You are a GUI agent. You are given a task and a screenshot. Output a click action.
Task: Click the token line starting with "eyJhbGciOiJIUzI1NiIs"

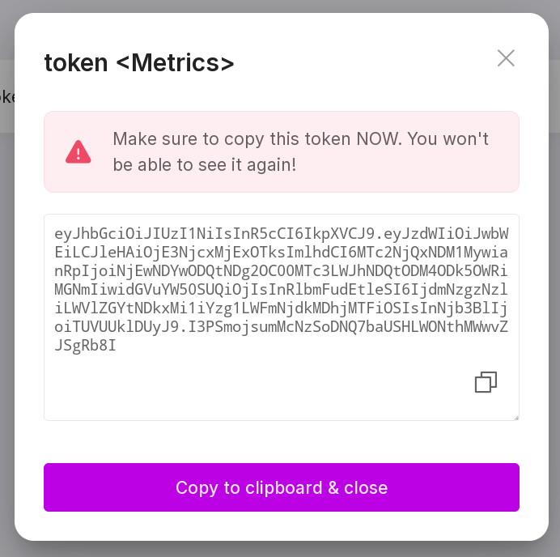click(281, 234)
